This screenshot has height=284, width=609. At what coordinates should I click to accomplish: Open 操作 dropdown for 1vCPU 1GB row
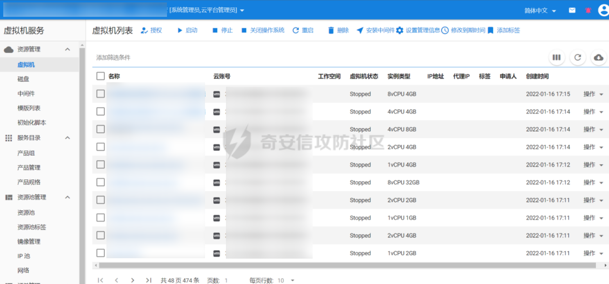tap(593, 218)
